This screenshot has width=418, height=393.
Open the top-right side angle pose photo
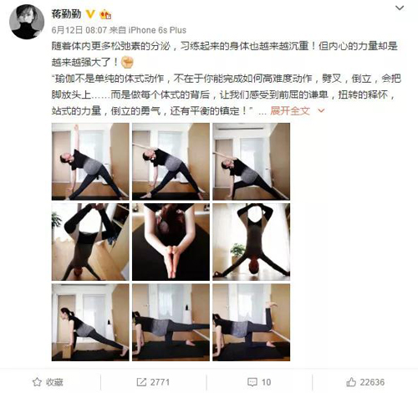coord(251,161)
